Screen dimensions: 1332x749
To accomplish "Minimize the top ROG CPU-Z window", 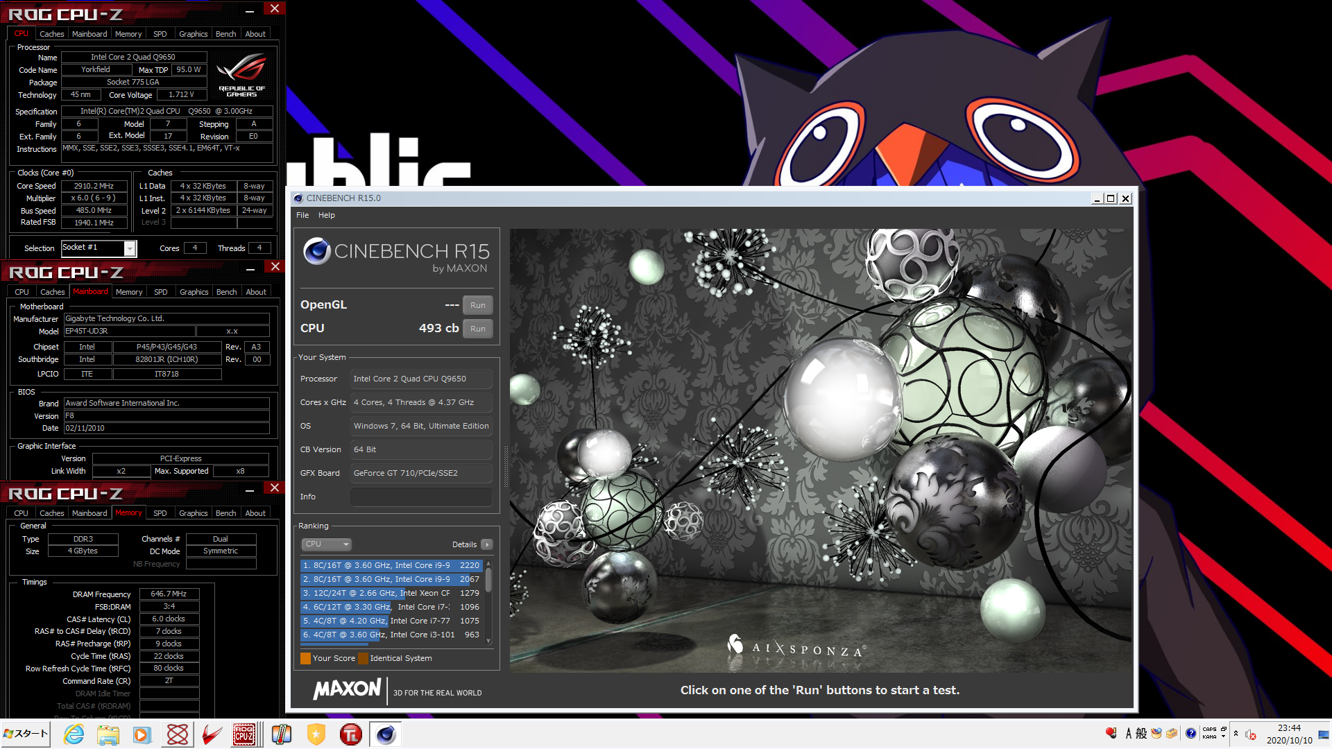I will tap(250, 10).
